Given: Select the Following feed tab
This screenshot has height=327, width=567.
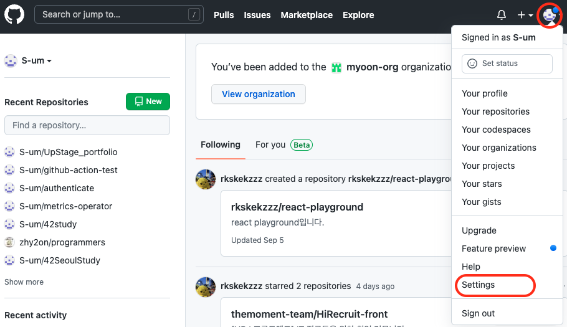Looking at the screenshot, I should click(220, 145).
